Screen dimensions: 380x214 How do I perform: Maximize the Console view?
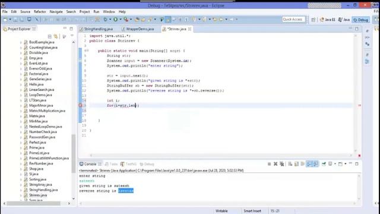coord(357,164)
